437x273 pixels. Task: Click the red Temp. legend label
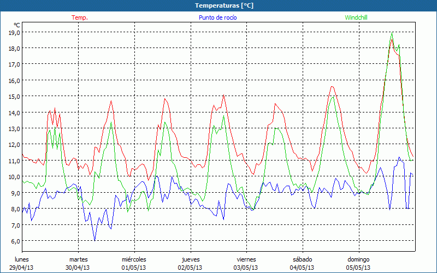(79, 17)
